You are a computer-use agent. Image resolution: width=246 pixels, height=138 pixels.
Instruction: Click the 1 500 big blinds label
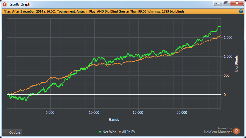click(x=228, y=38)
